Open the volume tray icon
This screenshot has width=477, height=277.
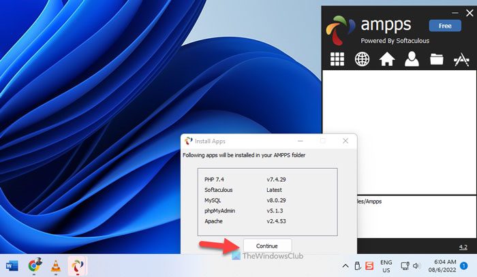[x=416, y=266]
